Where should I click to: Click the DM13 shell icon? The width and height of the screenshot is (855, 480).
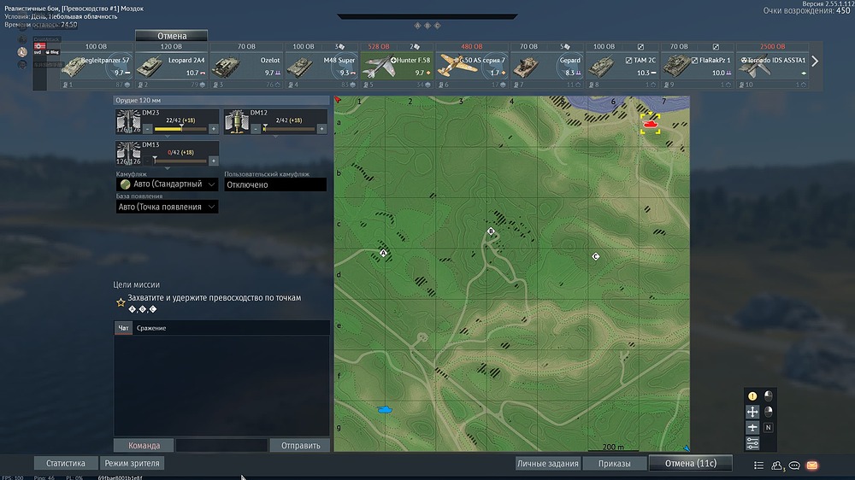point(129,153)
